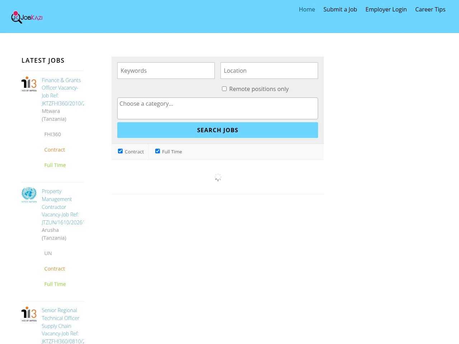459x344 pixels.
Task: Click the JobKazi logo
Action: click(x=27, y=17)
